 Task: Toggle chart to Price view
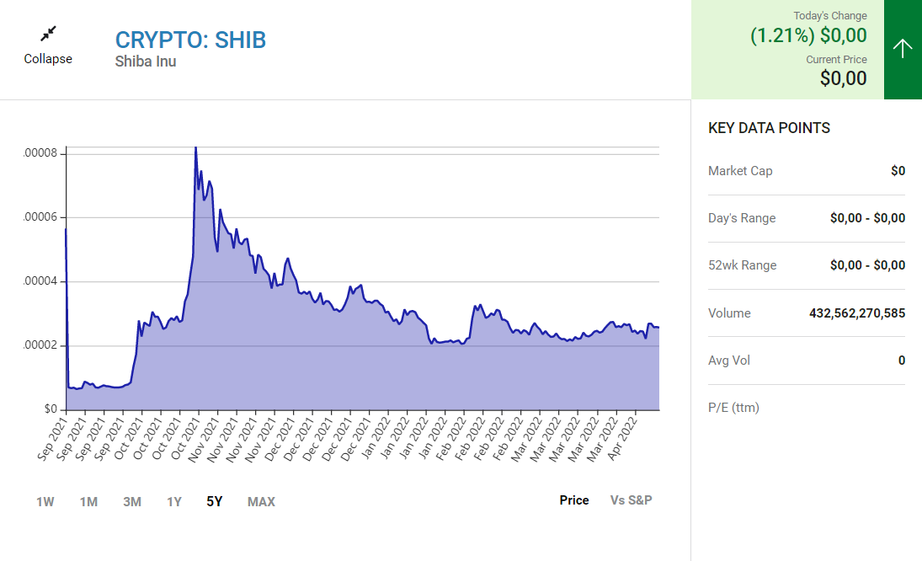tap(574, 500)
